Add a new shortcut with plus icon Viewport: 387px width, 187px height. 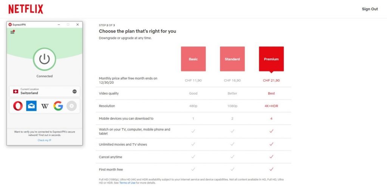click(71, 106)
